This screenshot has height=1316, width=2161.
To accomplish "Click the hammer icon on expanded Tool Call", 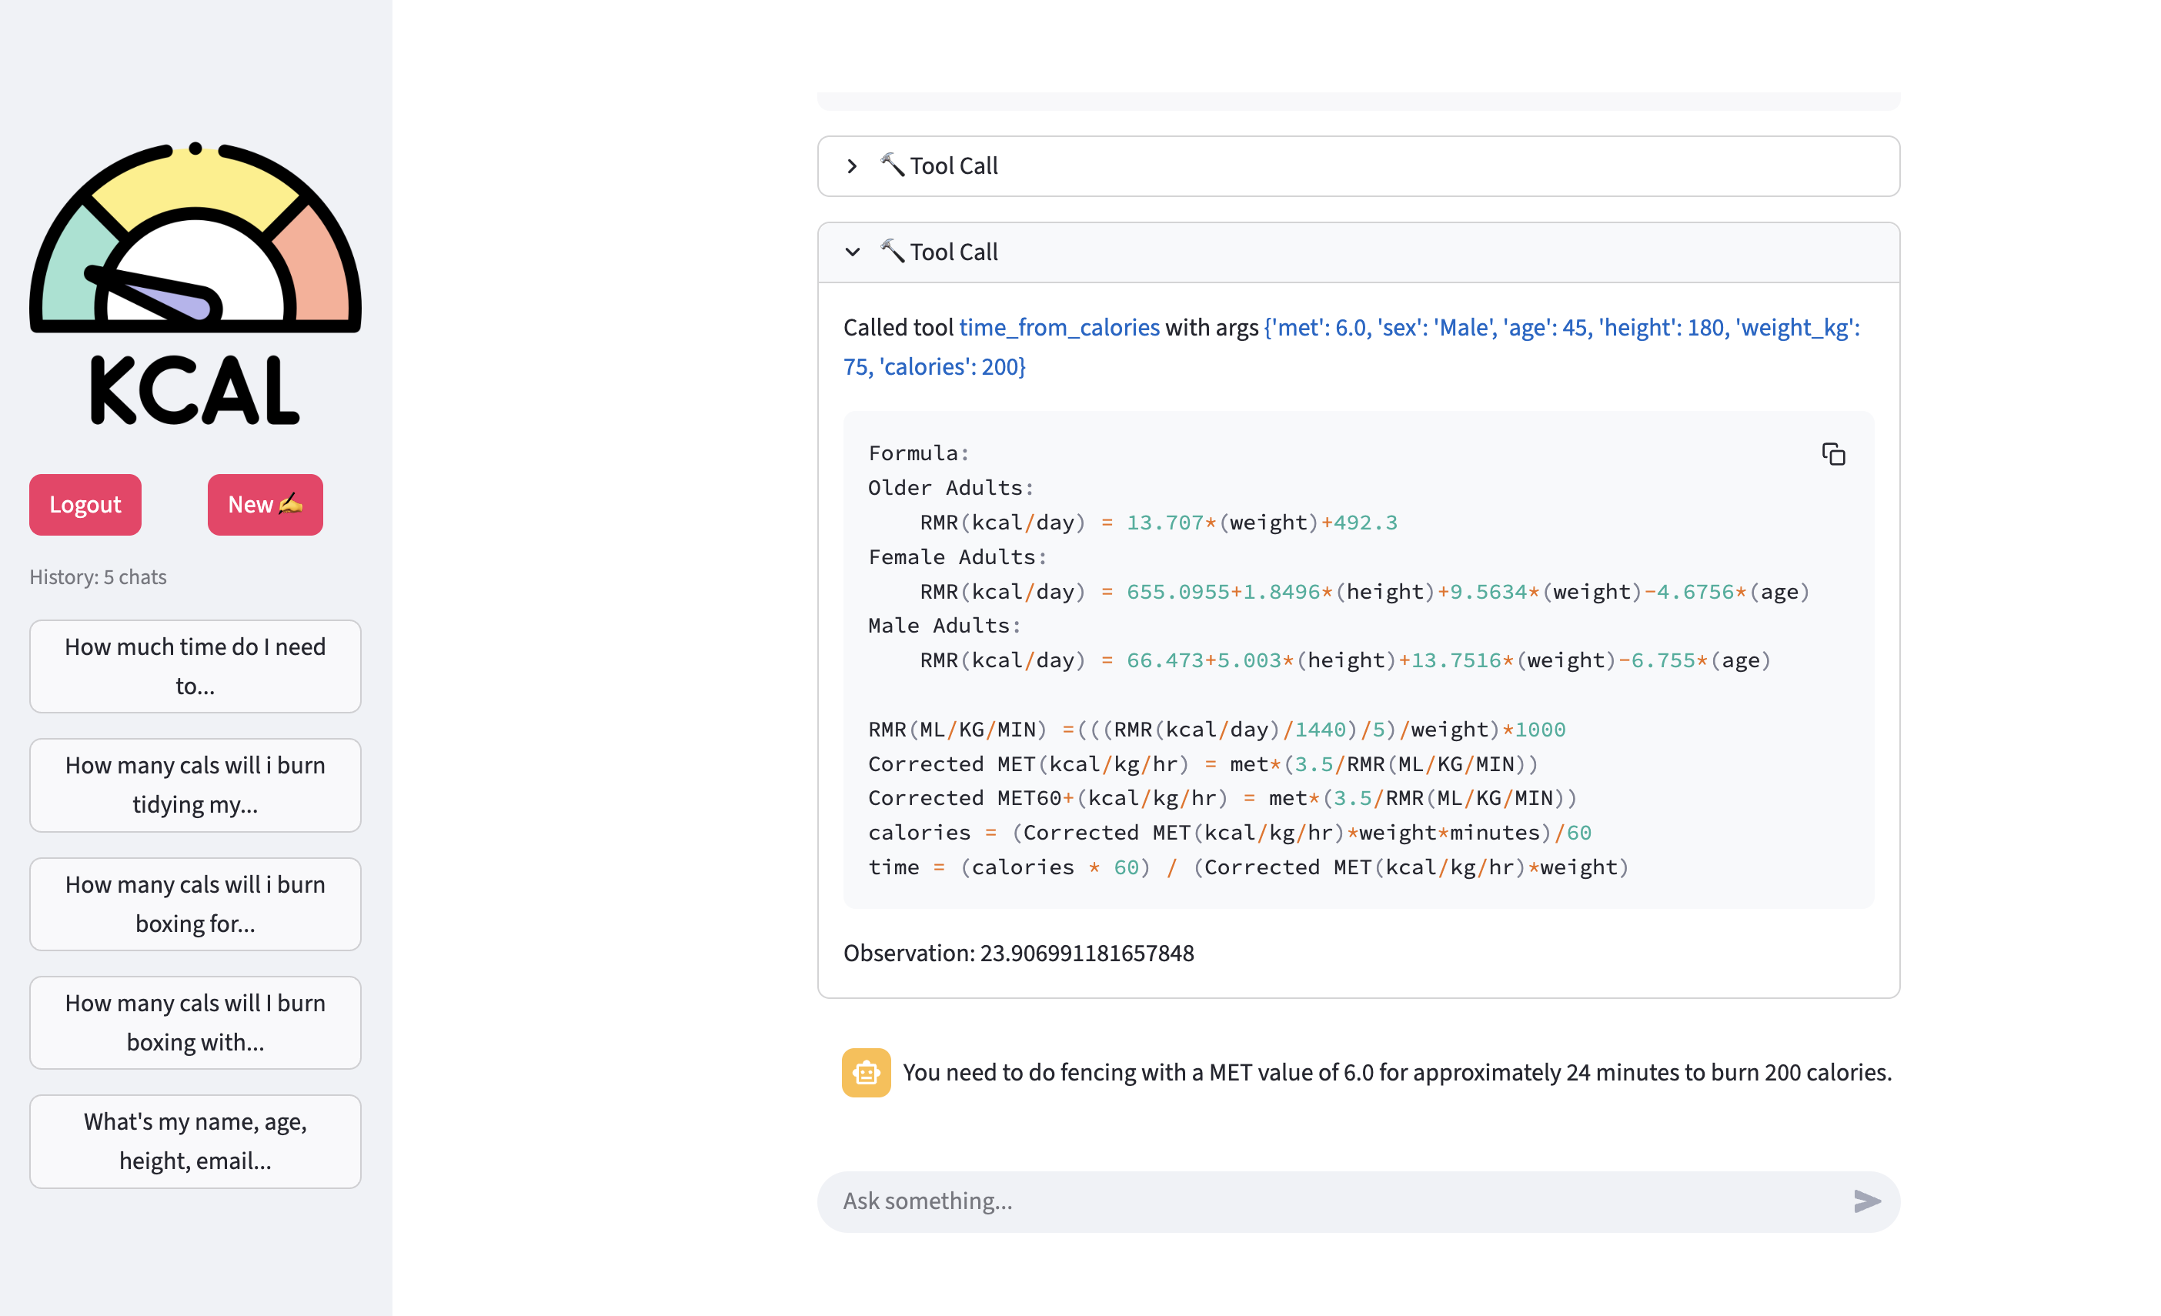I will coord(892,251).
